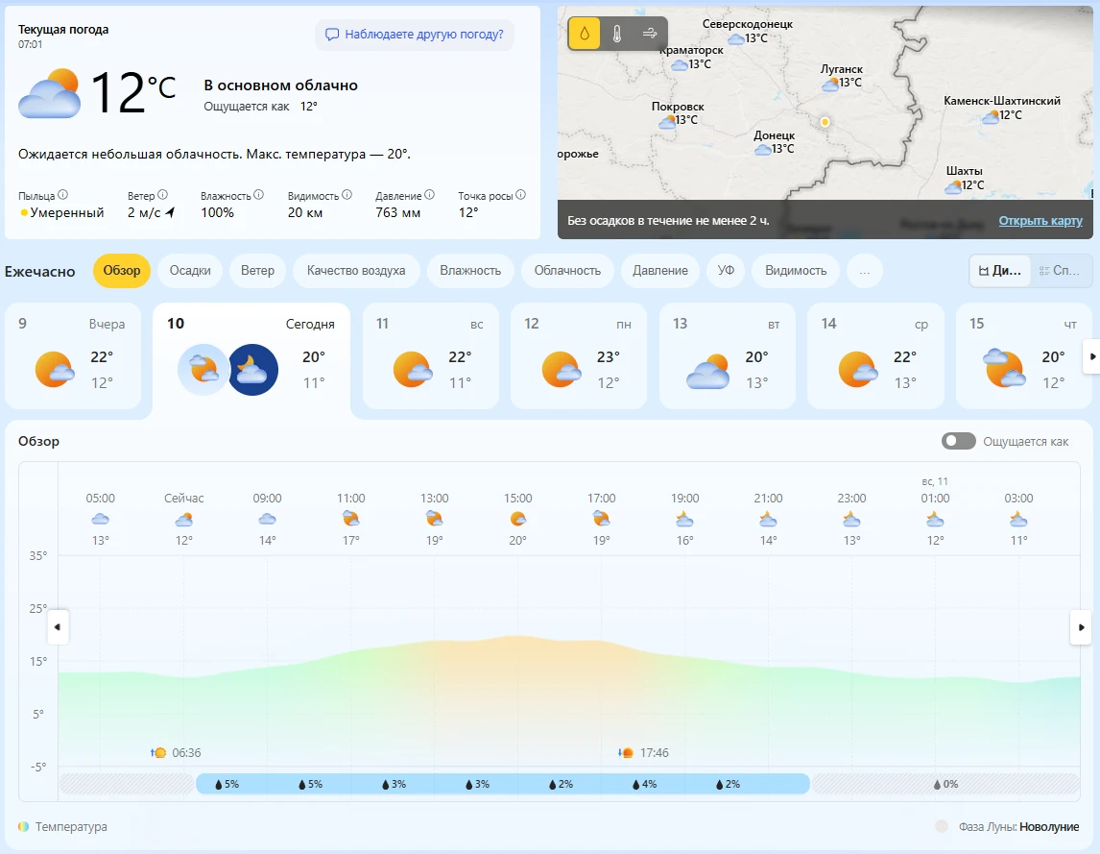Click Покровск weather marker on map
The image size is (1100, 854).
667,121
